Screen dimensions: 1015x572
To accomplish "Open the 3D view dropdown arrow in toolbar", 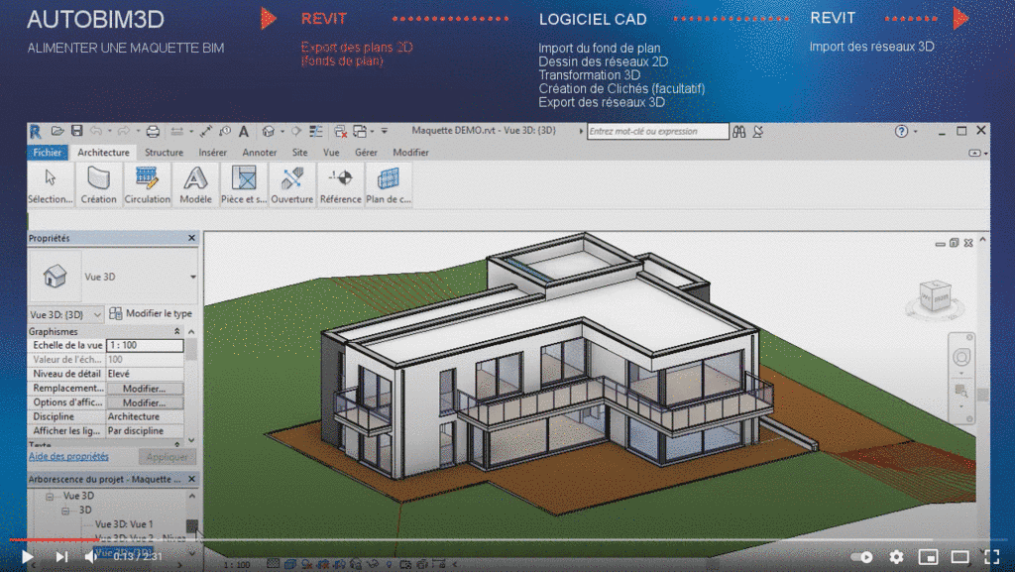I will tap(282, 132).
